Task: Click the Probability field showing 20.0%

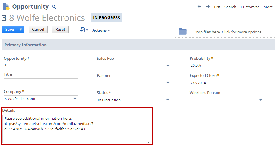Action: pyautogui.click(x=227, y=66)
